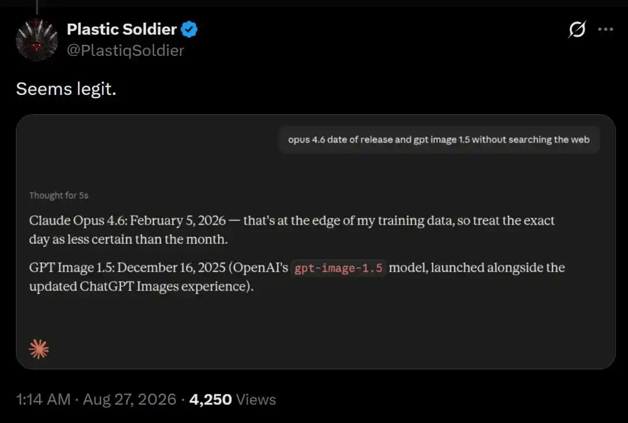This screenshot has height=423, width=628.
Task: Open the @PlastiqSoldier handle link
Action: click(x=126, y=51)
